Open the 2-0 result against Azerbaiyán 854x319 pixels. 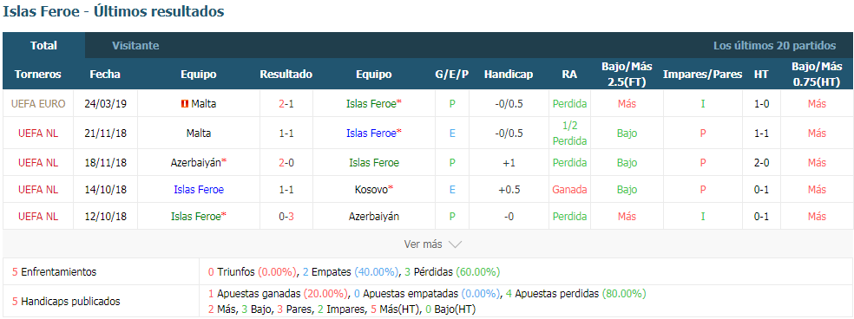tap(286, 162)
